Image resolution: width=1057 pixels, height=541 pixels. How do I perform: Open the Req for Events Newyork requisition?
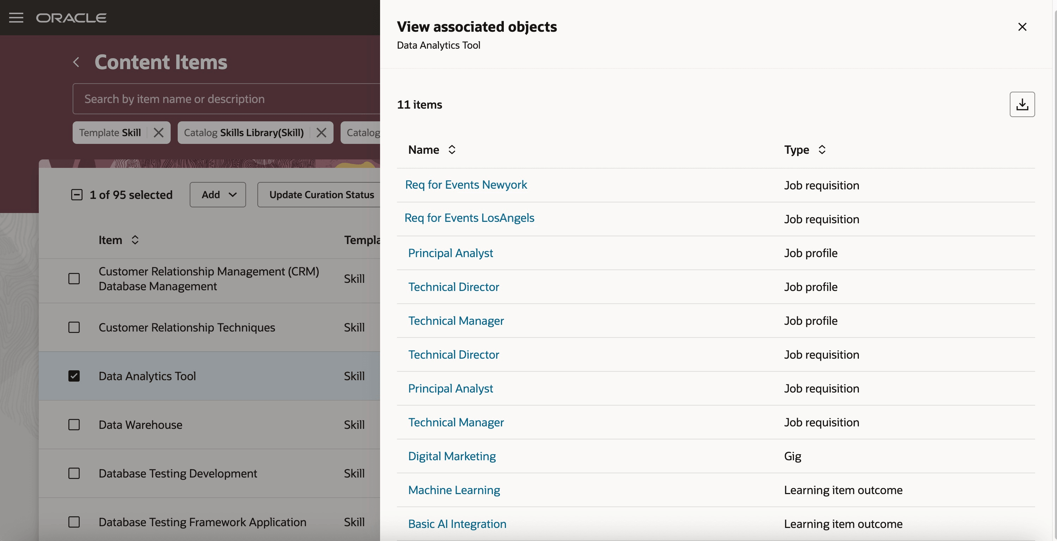click(x=466, y=184)
